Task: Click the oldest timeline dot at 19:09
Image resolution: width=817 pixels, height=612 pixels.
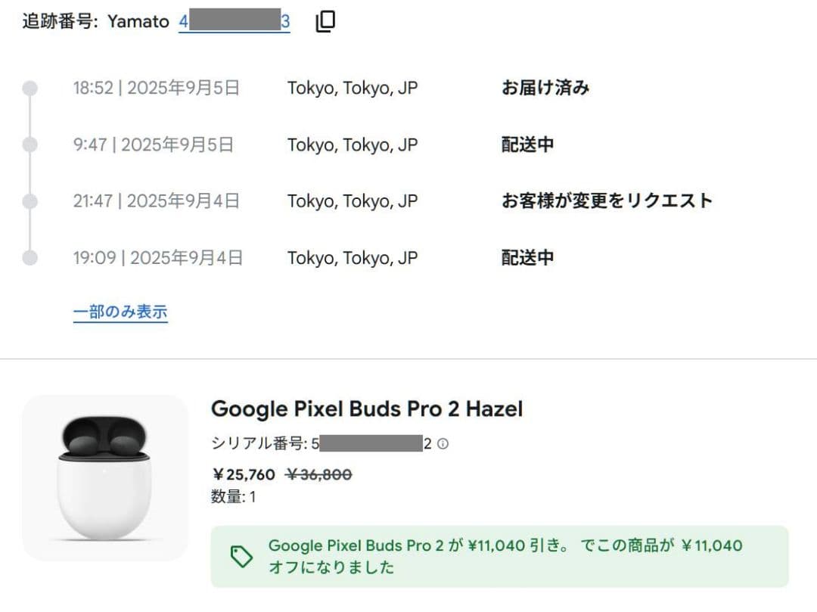Action: 29,257
